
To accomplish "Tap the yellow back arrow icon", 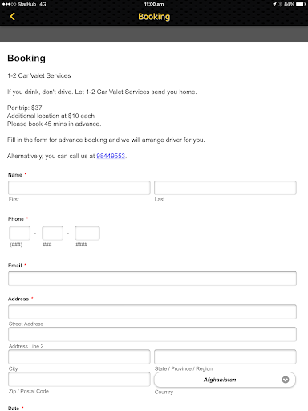I will (12, 17).
